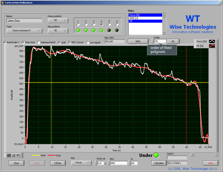Enable the Superponated checkbox
Screen dimensions: 223x172
pyautogui.click(x=38, y=42)
